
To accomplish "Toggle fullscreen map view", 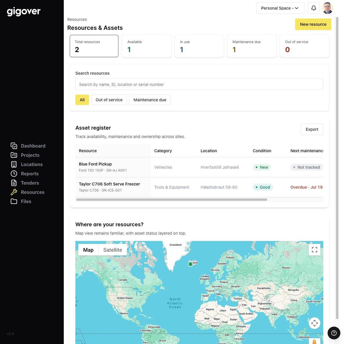I will click(314, 250).
